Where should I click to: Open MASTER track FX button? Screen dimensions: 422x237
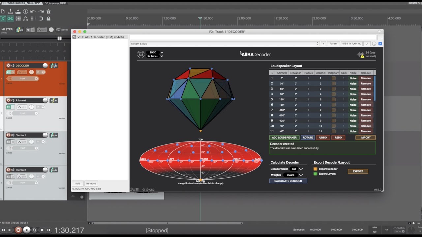[28, 30]
